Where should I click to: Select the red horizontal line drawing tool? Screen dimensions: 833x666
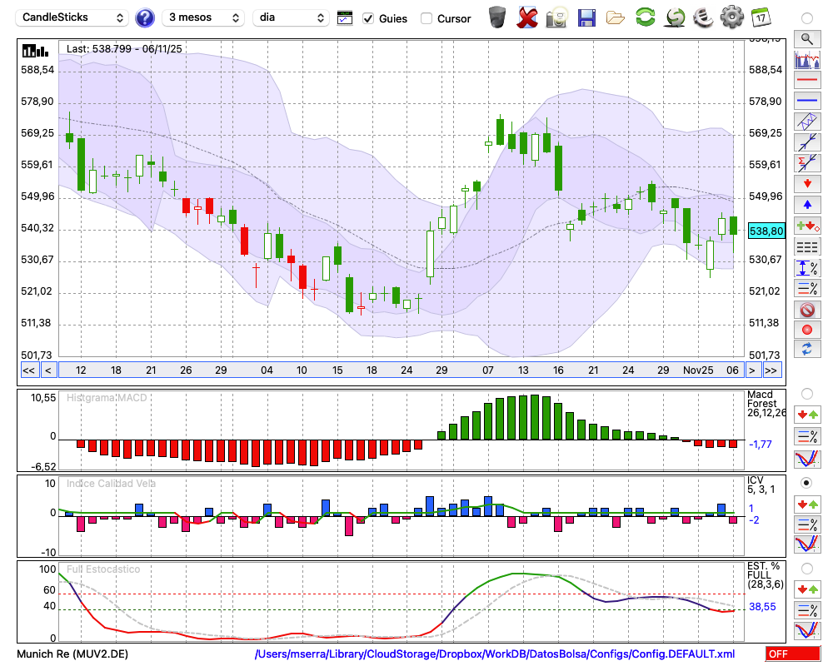[806, 81]
